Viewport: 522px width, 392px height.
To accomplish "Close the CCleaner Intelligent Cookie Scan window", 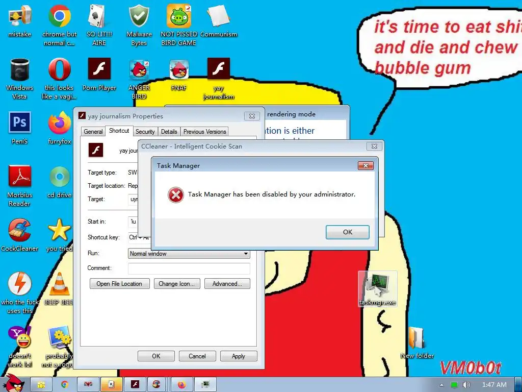I will tap(374, 146).
